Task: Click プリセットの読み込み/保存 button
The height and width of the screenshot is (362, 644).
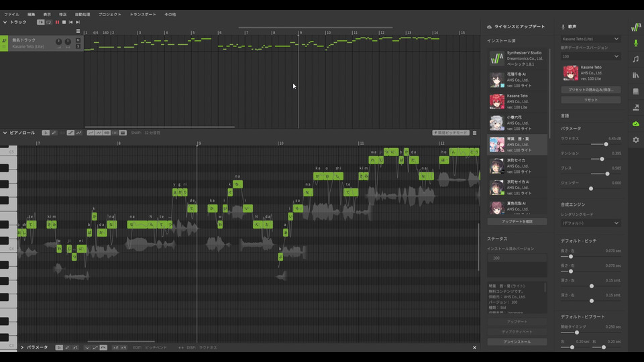Action: [x=590, y=89]
